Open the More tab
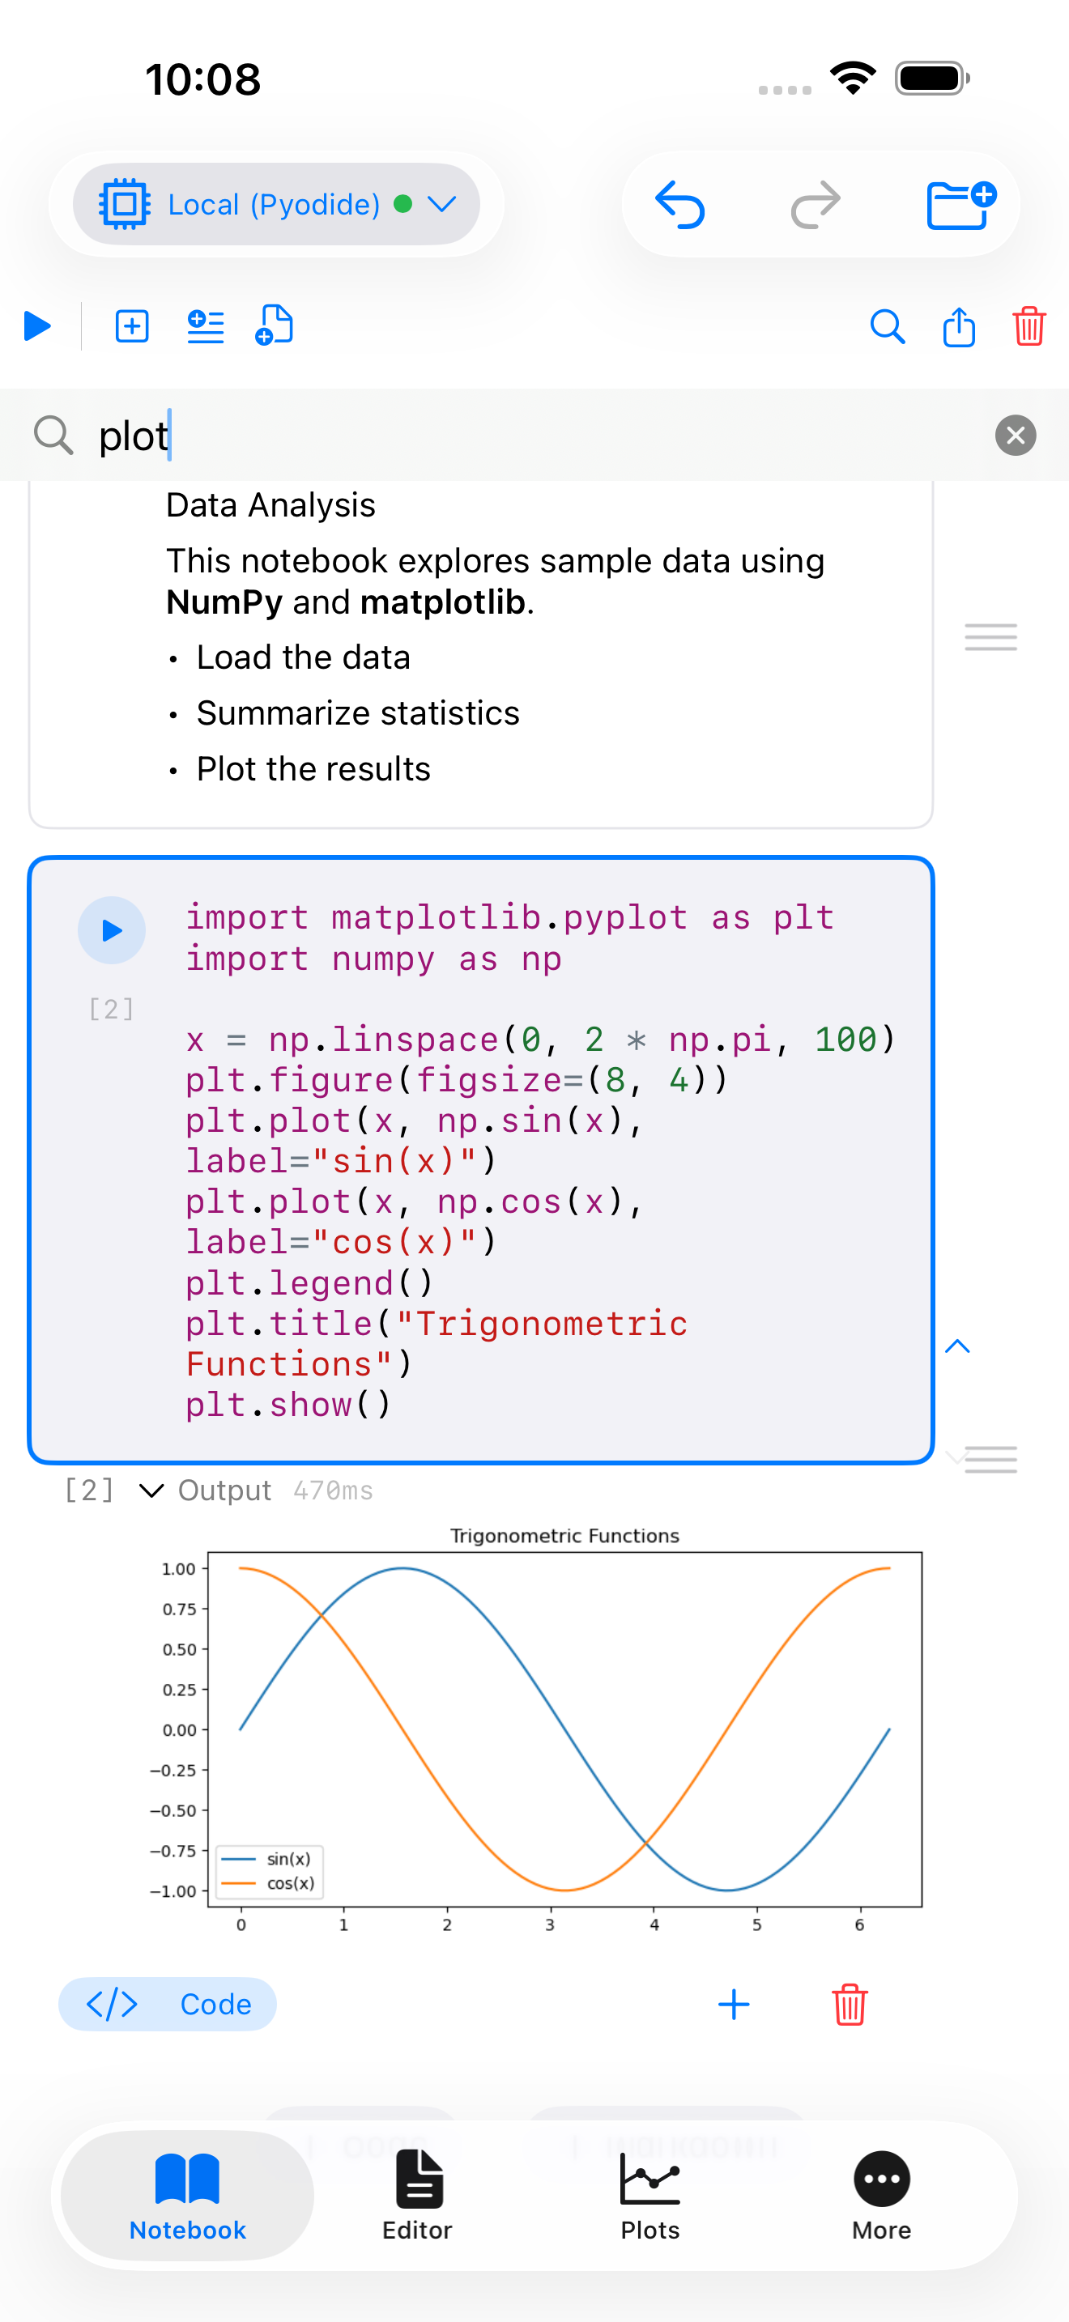1069x2322 pixels. pos(881,2196)
